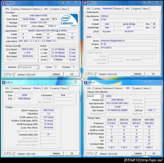Minimize the SPD tab window
This screenshot has height=163, width=164.
coord(145,82)
